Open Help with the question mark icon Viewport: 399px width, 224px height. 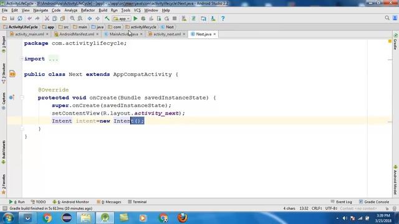223,19
